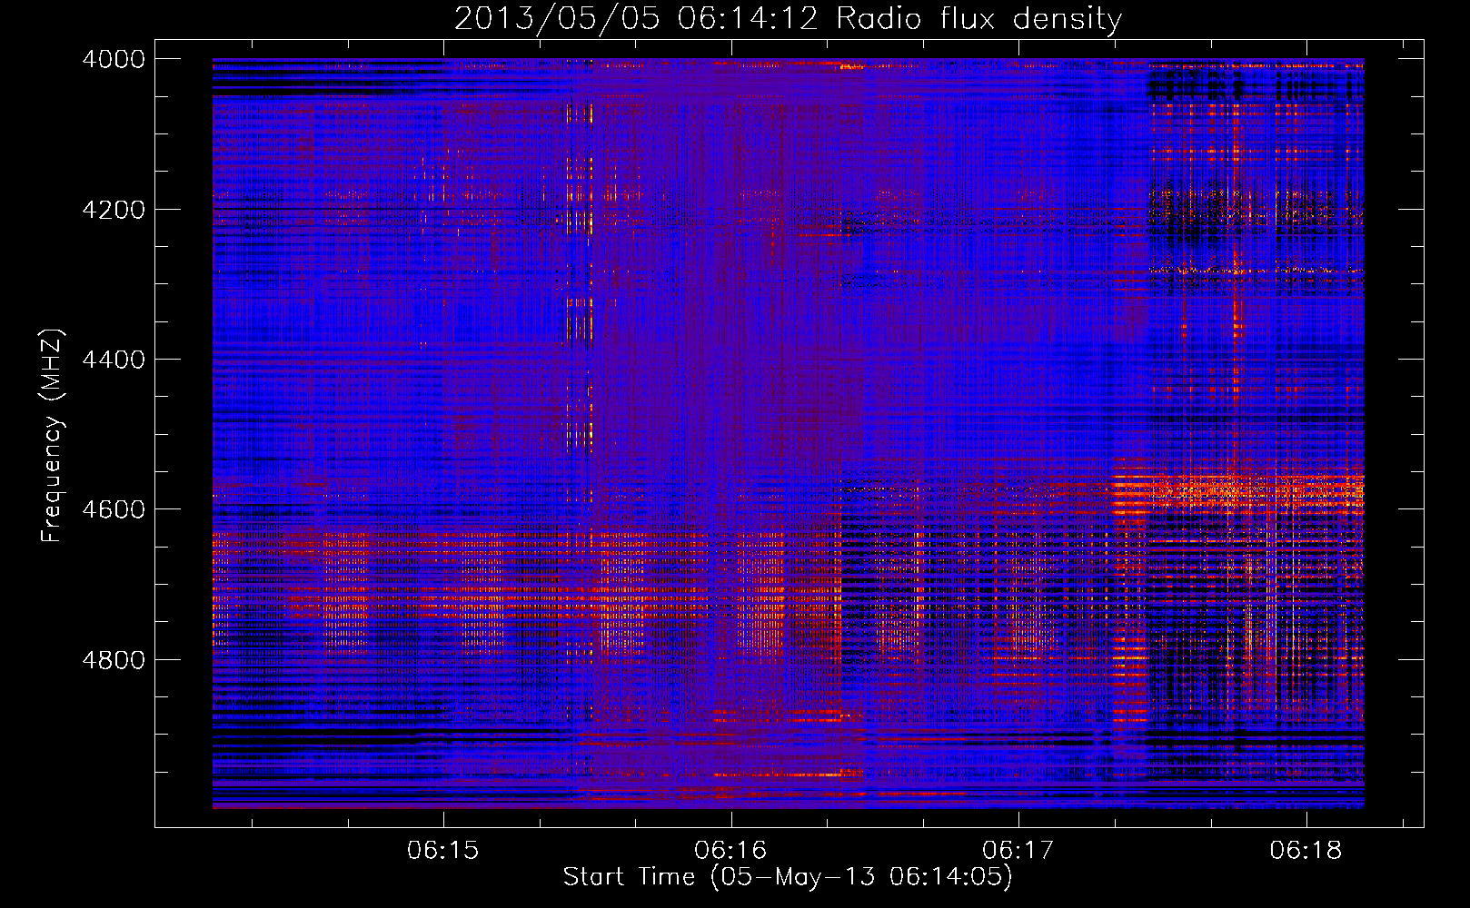Click the 06:18 time axis label
1470x908 pixels.
point(1306,850)
